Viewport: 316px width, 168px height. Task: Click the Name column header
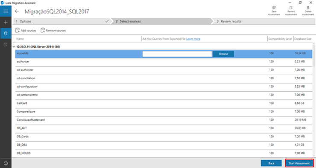pos(20,39)
